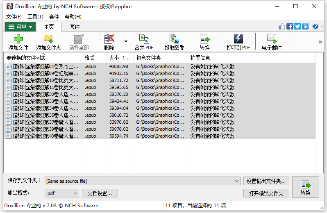
Task: Select file 第35卷人造人 row
Action: pyautogui.click(x=160, y=115)
